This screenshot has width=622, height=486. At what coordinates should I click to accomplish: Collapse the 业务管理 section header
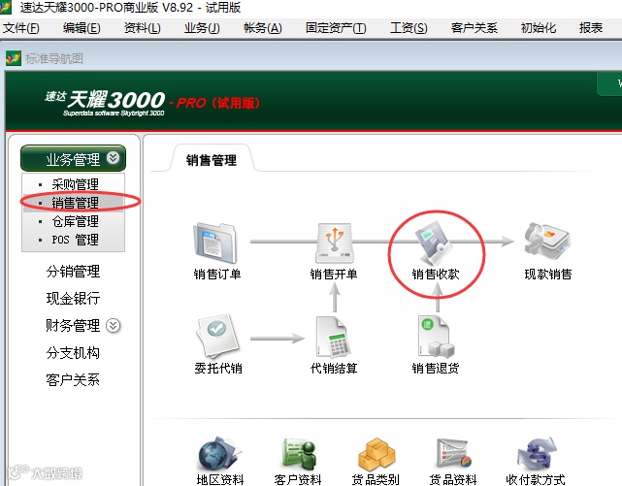tap(73, 158)
